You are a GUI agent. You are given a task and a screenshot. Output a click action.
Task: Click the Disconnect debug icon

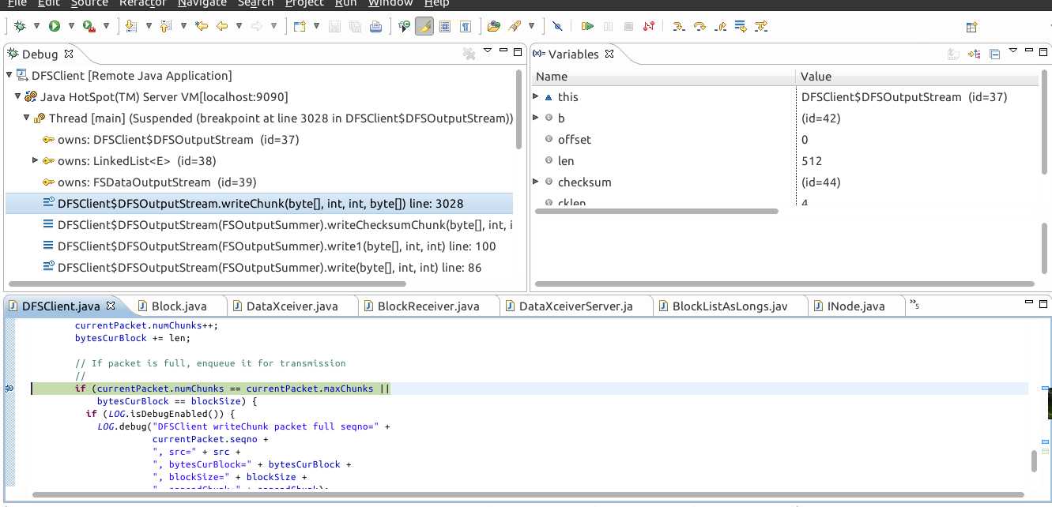point(649,26)
